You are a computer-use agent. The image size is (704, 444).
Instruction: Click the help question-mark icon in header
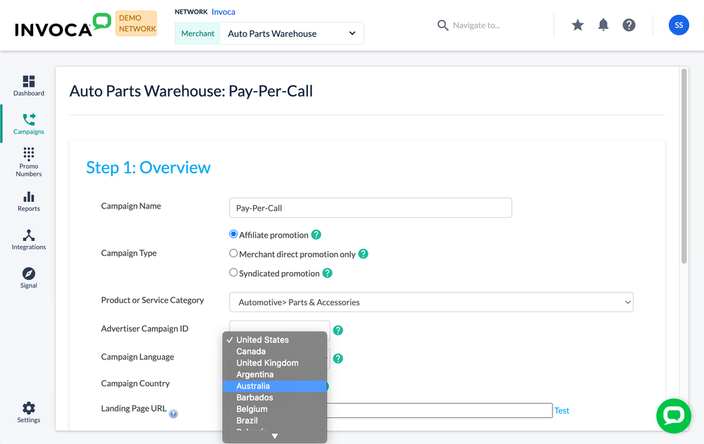click(629, 25)
